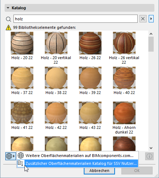Viewport: 159px width, 178px height.
Task: Select the dark reddish wood thumbnail in fourth row
Action: tap(124, 143)
